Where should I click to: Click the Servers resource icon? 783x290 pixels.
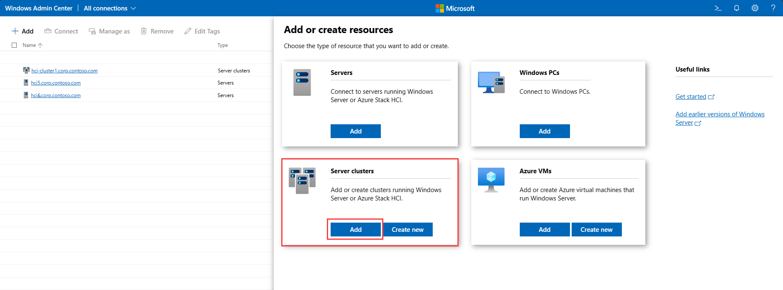pos(302,82)
